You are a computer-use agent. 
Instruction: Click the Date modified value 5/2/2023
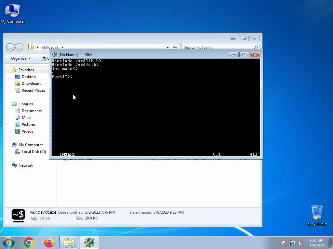pyautogui.click(x=100, y=212)
